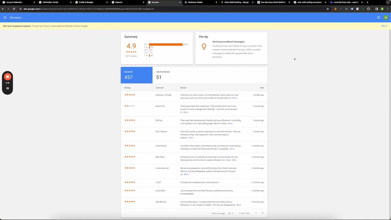
Task: Pause the screen recording
Action: (8, 88)
